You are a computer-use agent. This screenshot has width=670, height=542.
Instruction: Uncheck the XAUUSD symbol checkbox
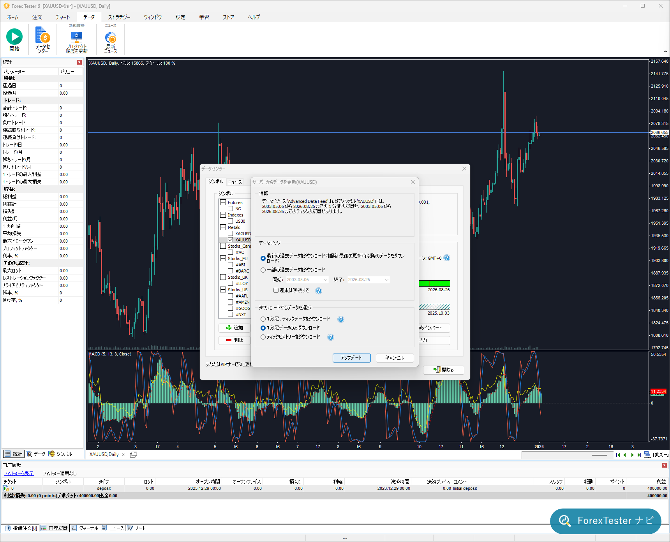click(231, 240)
